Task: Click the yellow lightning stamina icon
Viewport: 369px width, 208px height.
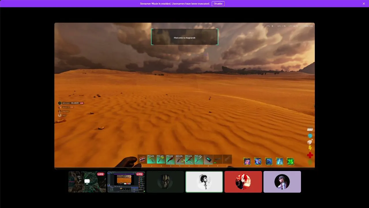Action: (310, 148)
